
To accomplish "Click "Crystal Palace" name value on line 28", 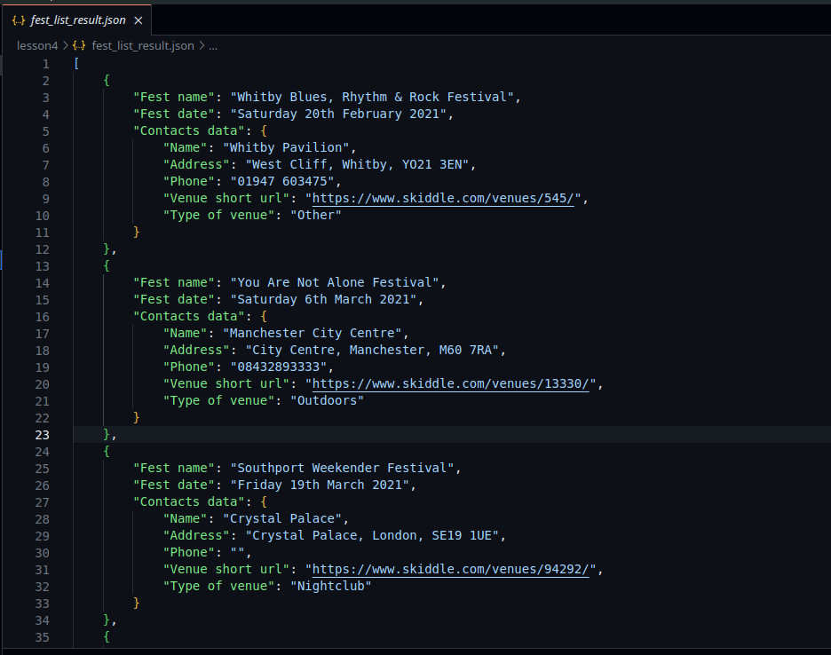I will pyautogui.click(x=282, y=519).
